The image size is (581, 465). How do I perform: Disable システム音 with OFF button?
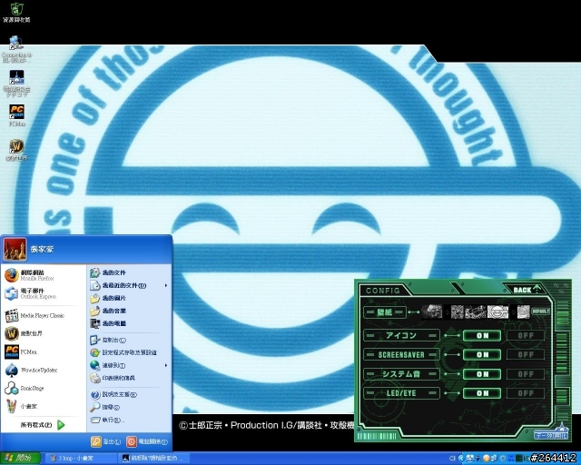(x=526, y=374)
